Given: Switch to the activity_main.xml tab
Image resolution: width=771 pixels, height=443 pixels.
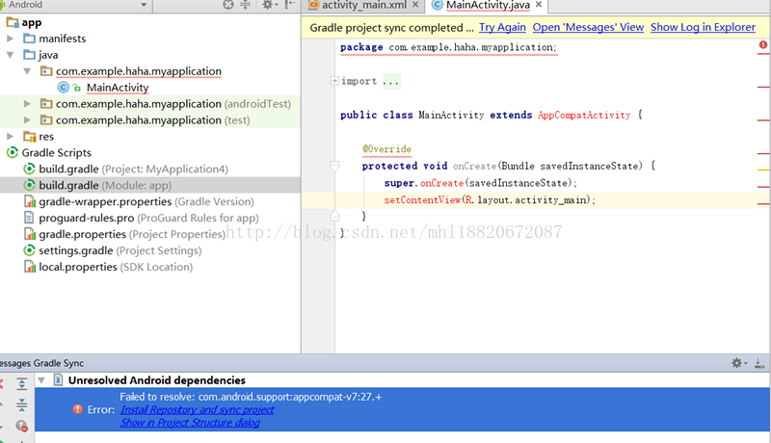Looking at the screenshot, I should [363, 5].
